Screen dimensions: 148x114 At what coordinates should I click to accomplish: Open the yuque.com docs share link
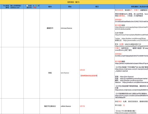(131, 96)
